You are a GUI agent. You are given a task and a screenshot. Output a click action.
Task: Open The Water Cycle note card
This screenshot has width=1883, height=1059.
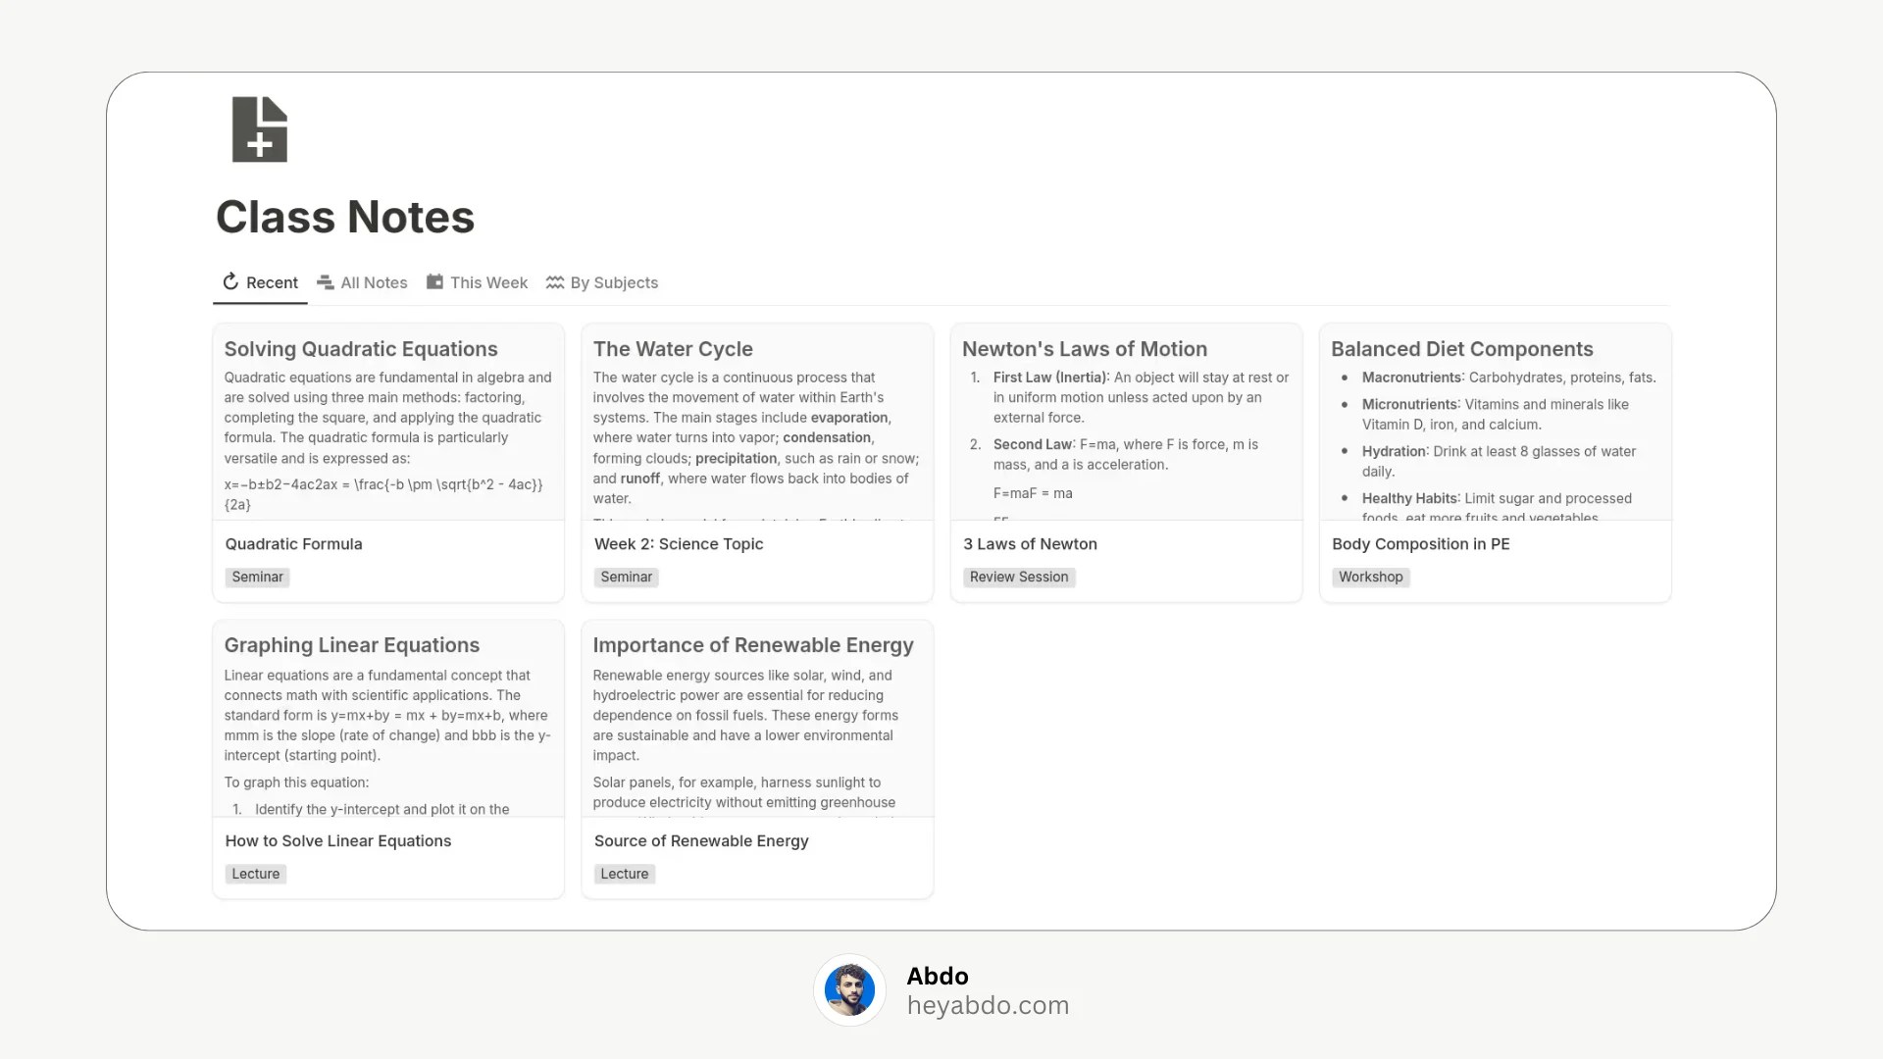pos(757,463)
